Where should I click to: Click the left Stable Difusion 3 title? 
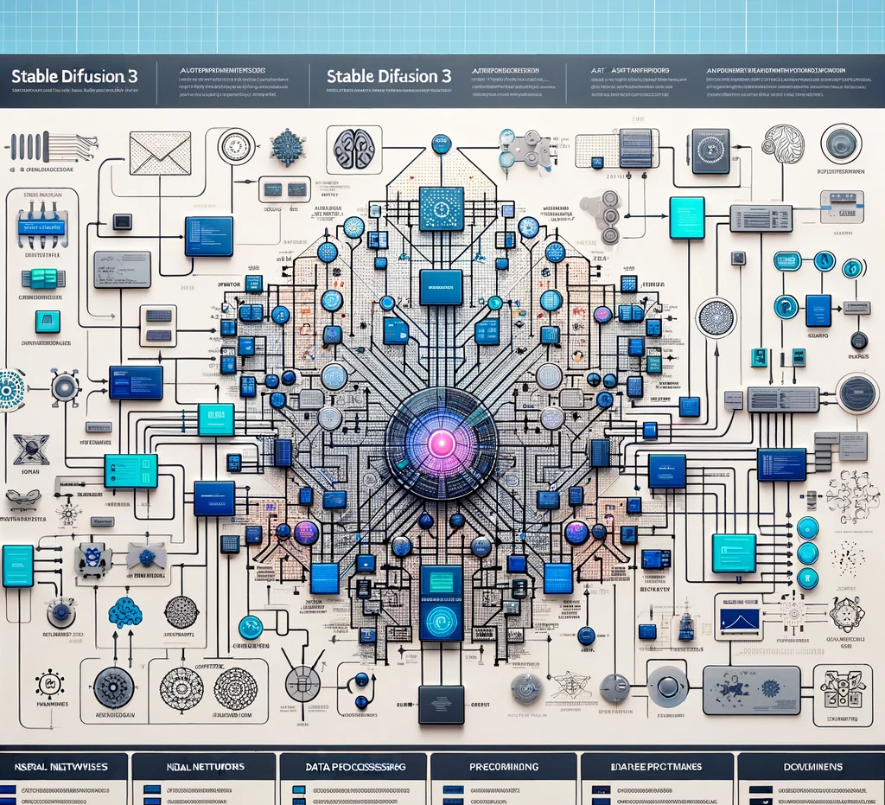point(74,76)
